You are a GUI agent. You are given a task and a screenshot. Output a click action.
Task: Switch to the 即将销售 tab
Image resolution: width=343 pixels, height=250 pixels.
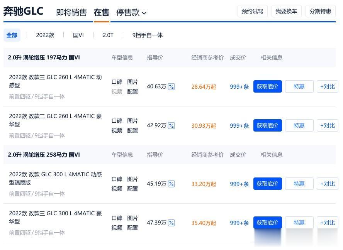tap(71, 12)
